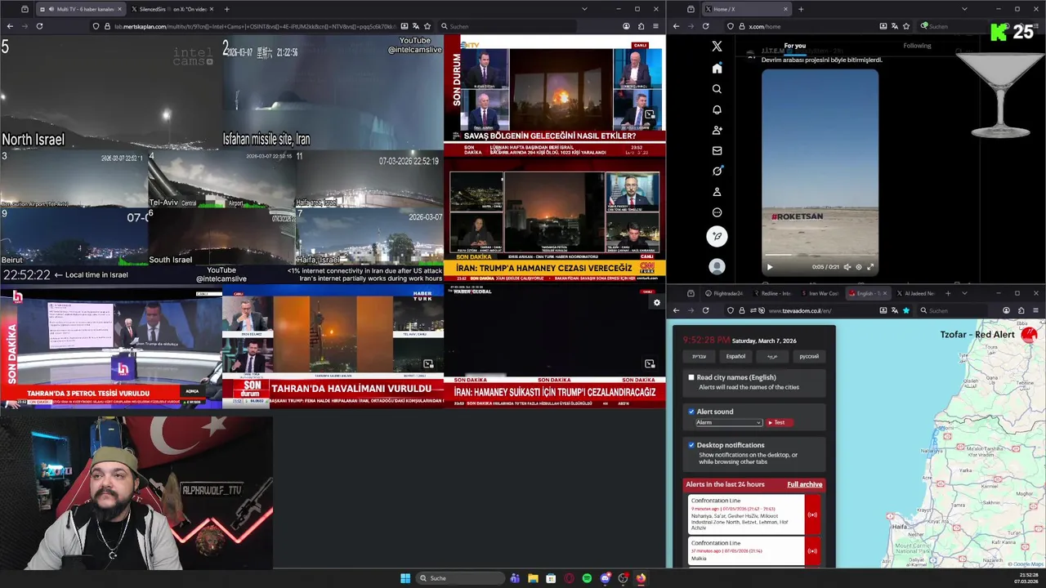Switch to the SilencedSirs X tab

coord(172,9)
